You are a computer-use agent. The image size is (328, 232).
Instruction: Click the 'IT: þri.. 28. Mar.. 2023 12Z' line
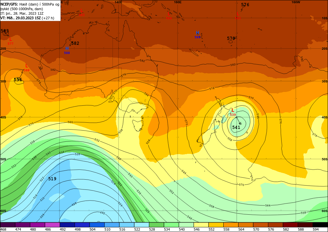pyautogui.click(x=22, y=13)
